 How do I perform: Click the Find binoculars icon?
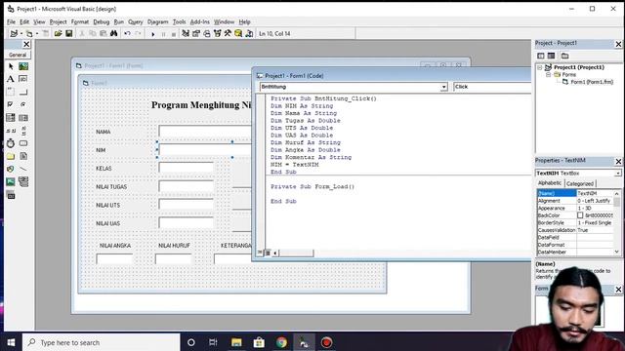pos(114,34)
